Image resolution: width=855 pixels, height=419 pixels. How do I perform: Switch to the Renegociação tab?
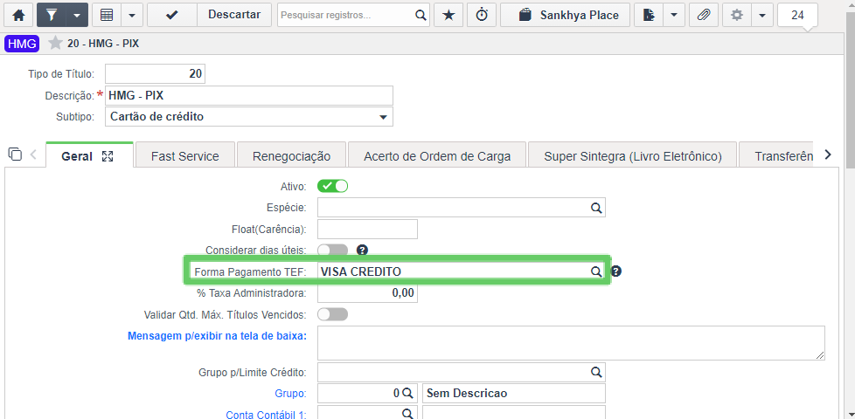coord(291,156)
